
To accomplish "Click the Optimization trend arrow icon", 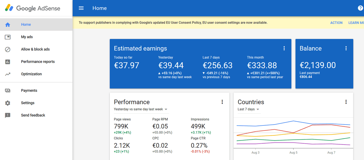I will (8, 74).
